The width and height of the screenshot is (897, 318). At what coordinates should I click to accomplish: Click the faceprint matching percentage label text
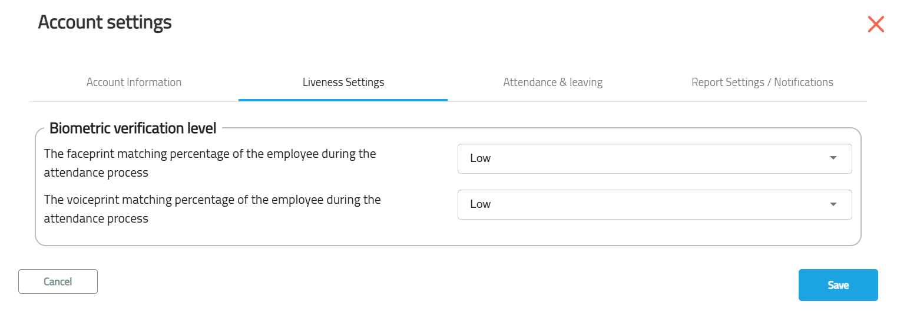(x=210, y=163)
